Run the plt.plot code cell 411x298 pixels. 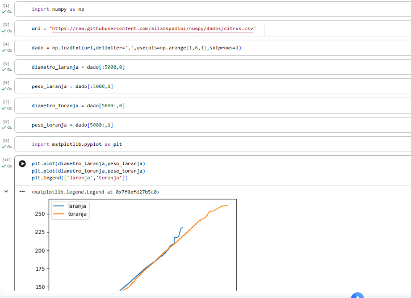(22, 163)
